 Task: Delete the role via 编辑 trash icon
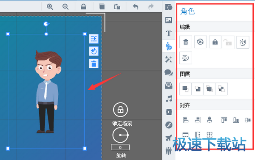click(x=186, y=42)
